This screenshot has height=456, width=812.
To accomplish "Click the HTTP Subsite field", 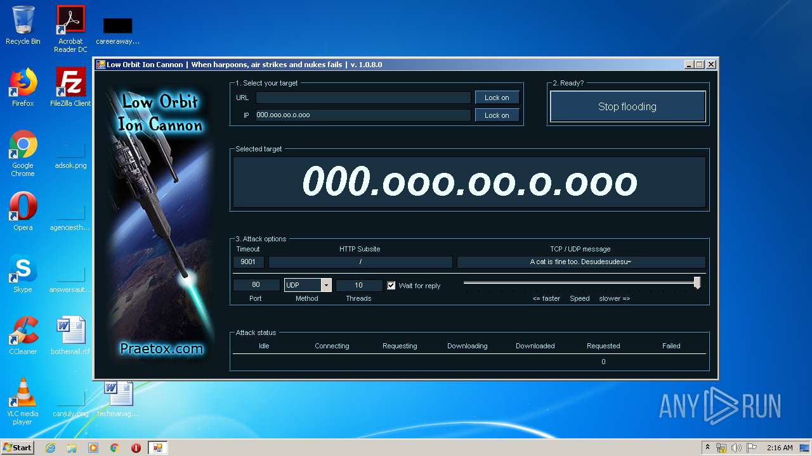I will pos(360,262).
